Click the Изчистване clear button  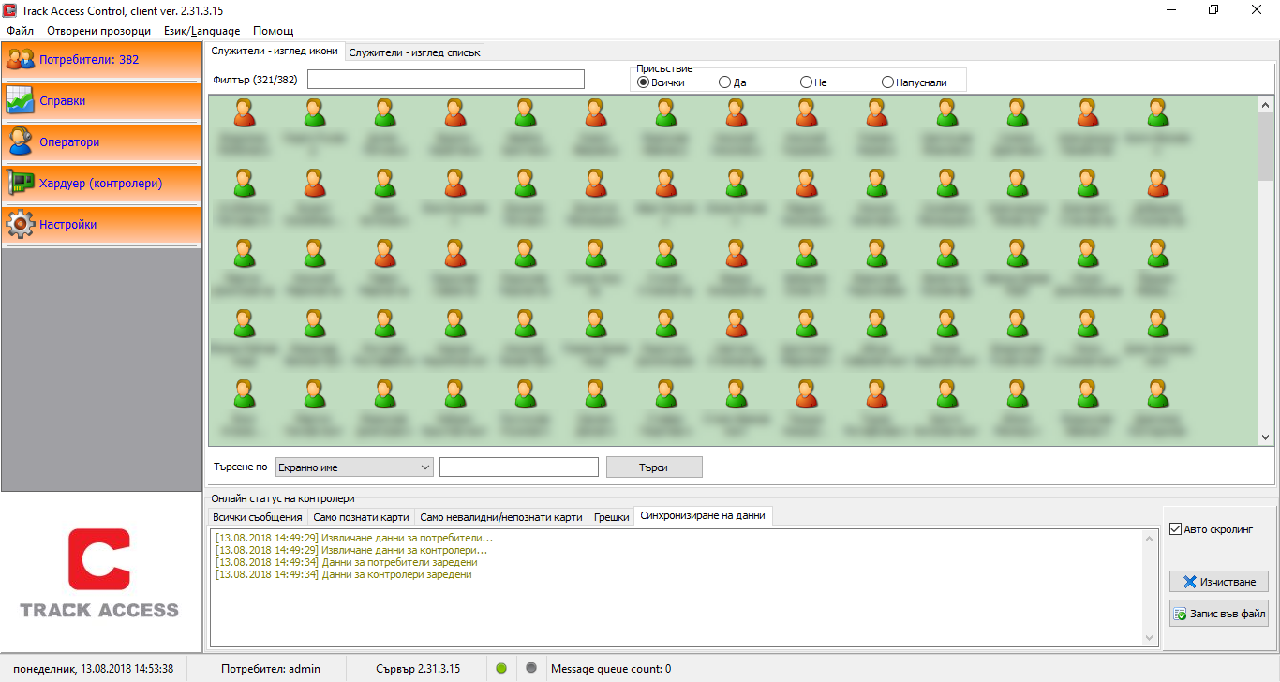1218,582
